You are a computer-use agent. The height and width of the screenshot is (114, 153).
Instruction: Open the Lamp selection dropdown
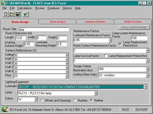(96, 93)
